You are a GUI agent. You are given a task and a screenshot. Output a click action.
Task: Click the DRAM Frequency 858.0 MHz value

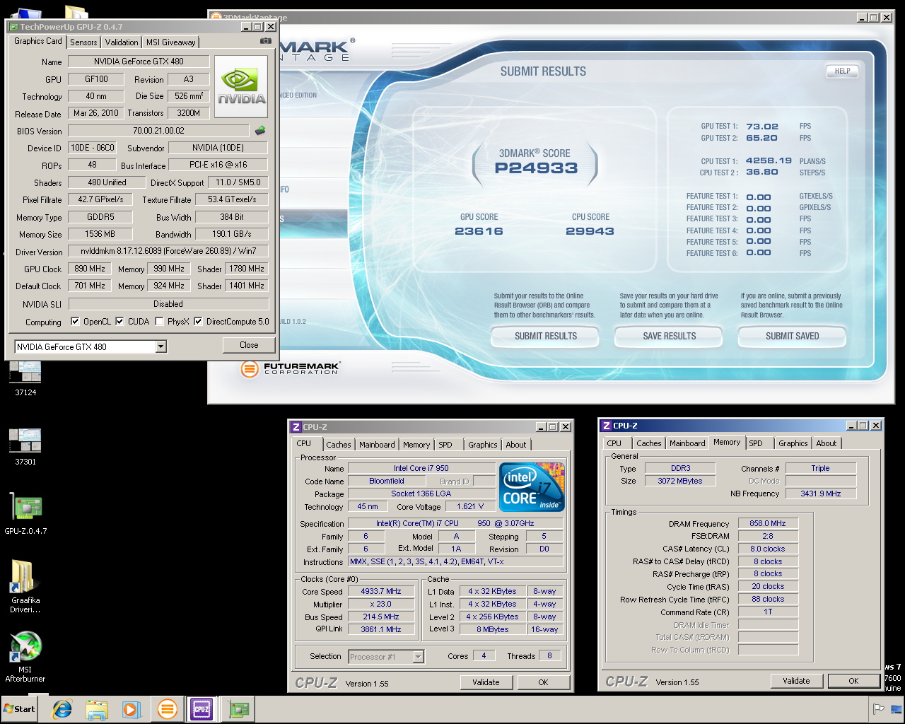[x=768, y=523]
